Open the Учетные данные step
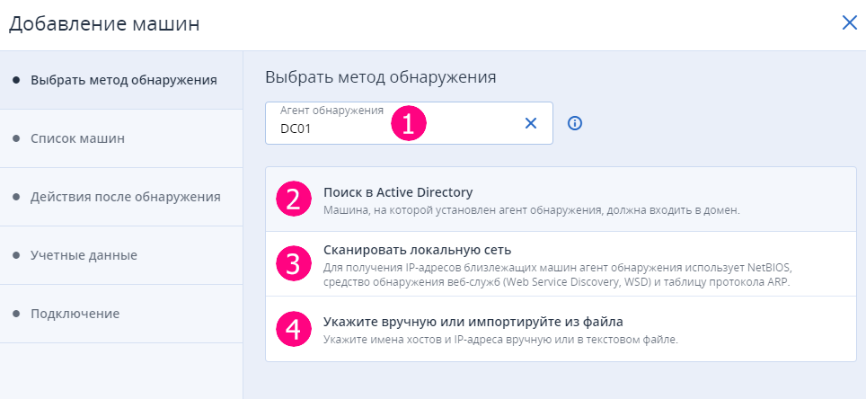This screenshot has height=399, width=866. tap(121, 256)
